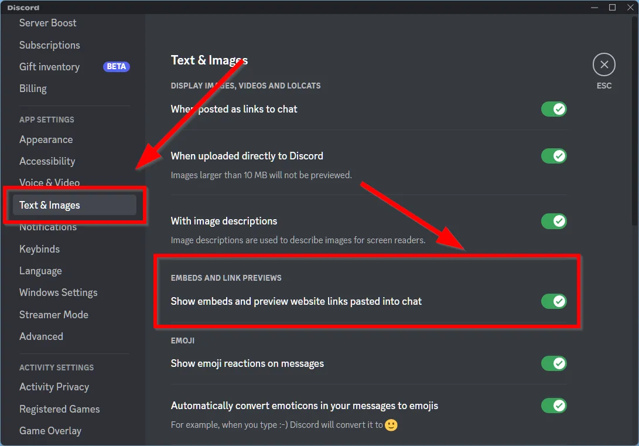Select Voice & Video in the sidebar
The width and height of the screenshot is (639, 446).
click(49, 183)
